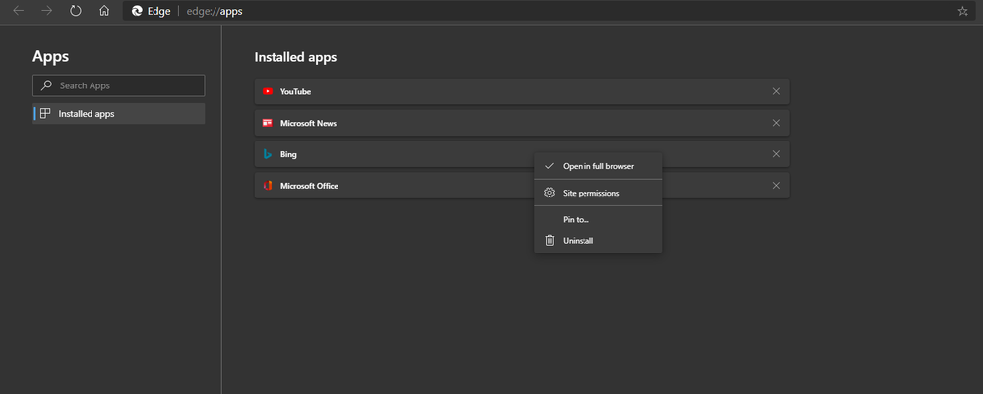This screenshot has height=394, width=983.
Task: Click the Microsoft Office app icon
Action: click(x=268, y=186)
